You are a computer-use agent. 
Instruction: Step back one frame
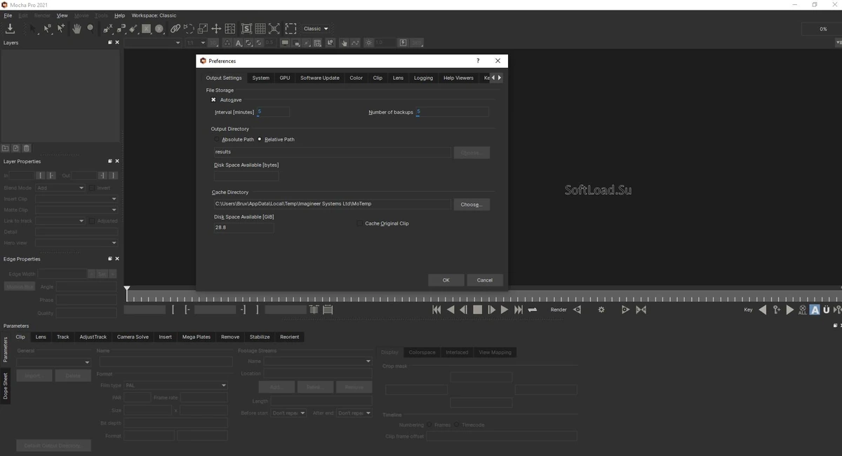point(464,310)
